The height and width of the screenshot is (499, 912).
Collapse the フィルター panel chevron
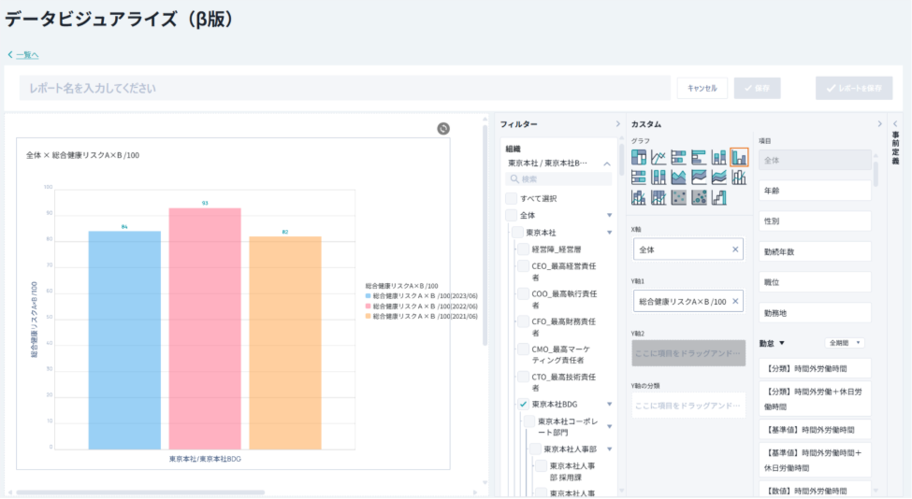pos(617,123)
